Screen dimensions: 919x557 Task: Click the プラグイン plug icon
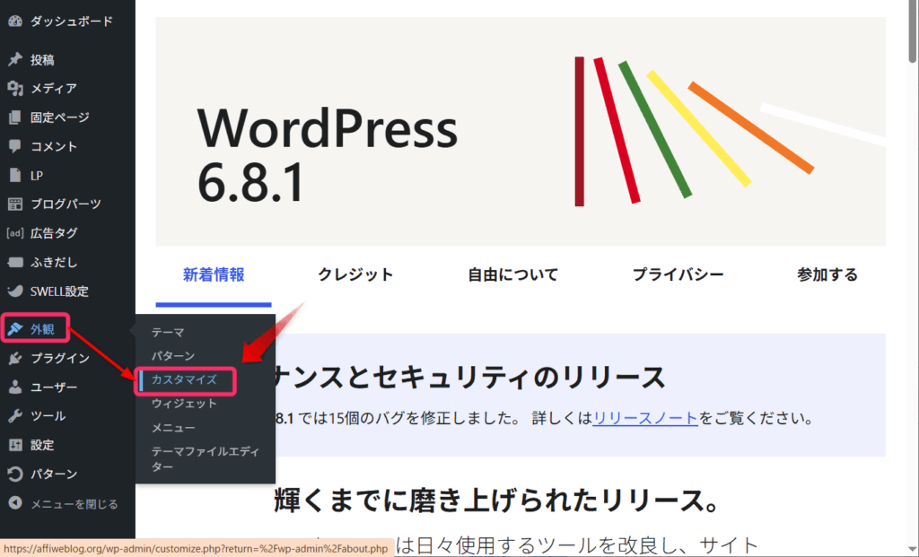pos(14,359)
